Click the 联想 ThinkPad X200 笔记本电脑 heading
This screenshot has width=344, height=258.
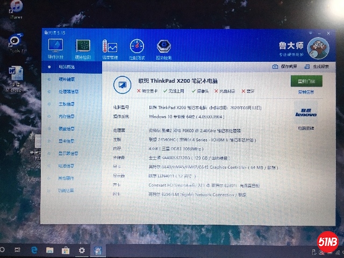click(x=178, y=81)
